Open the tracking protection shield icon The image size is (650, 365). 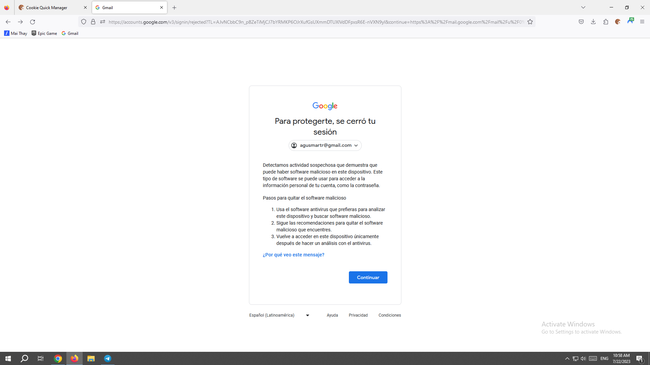84,22
